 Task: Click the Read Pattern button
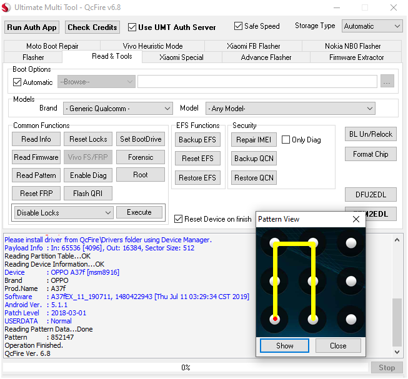coord(36,175)
